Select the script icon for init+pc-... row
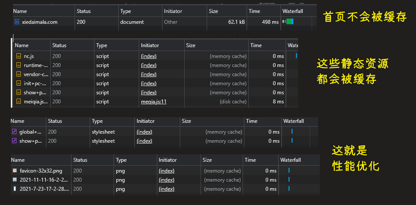 (19, 83)
